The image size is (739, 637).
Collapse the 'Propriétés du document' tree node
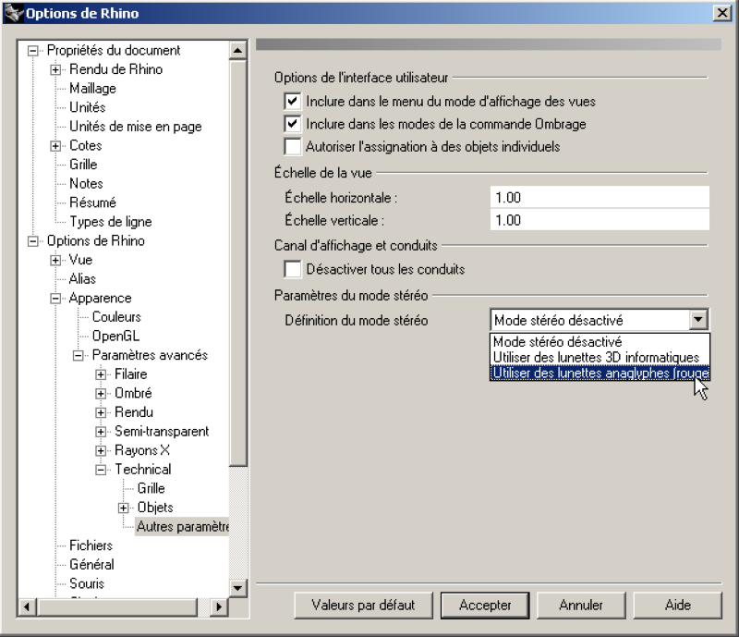(x=32, y=51)
